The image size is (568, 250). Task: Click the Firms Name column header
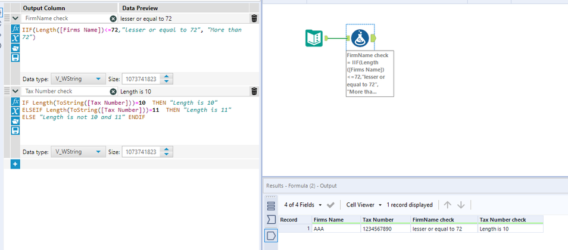point(336,220)
